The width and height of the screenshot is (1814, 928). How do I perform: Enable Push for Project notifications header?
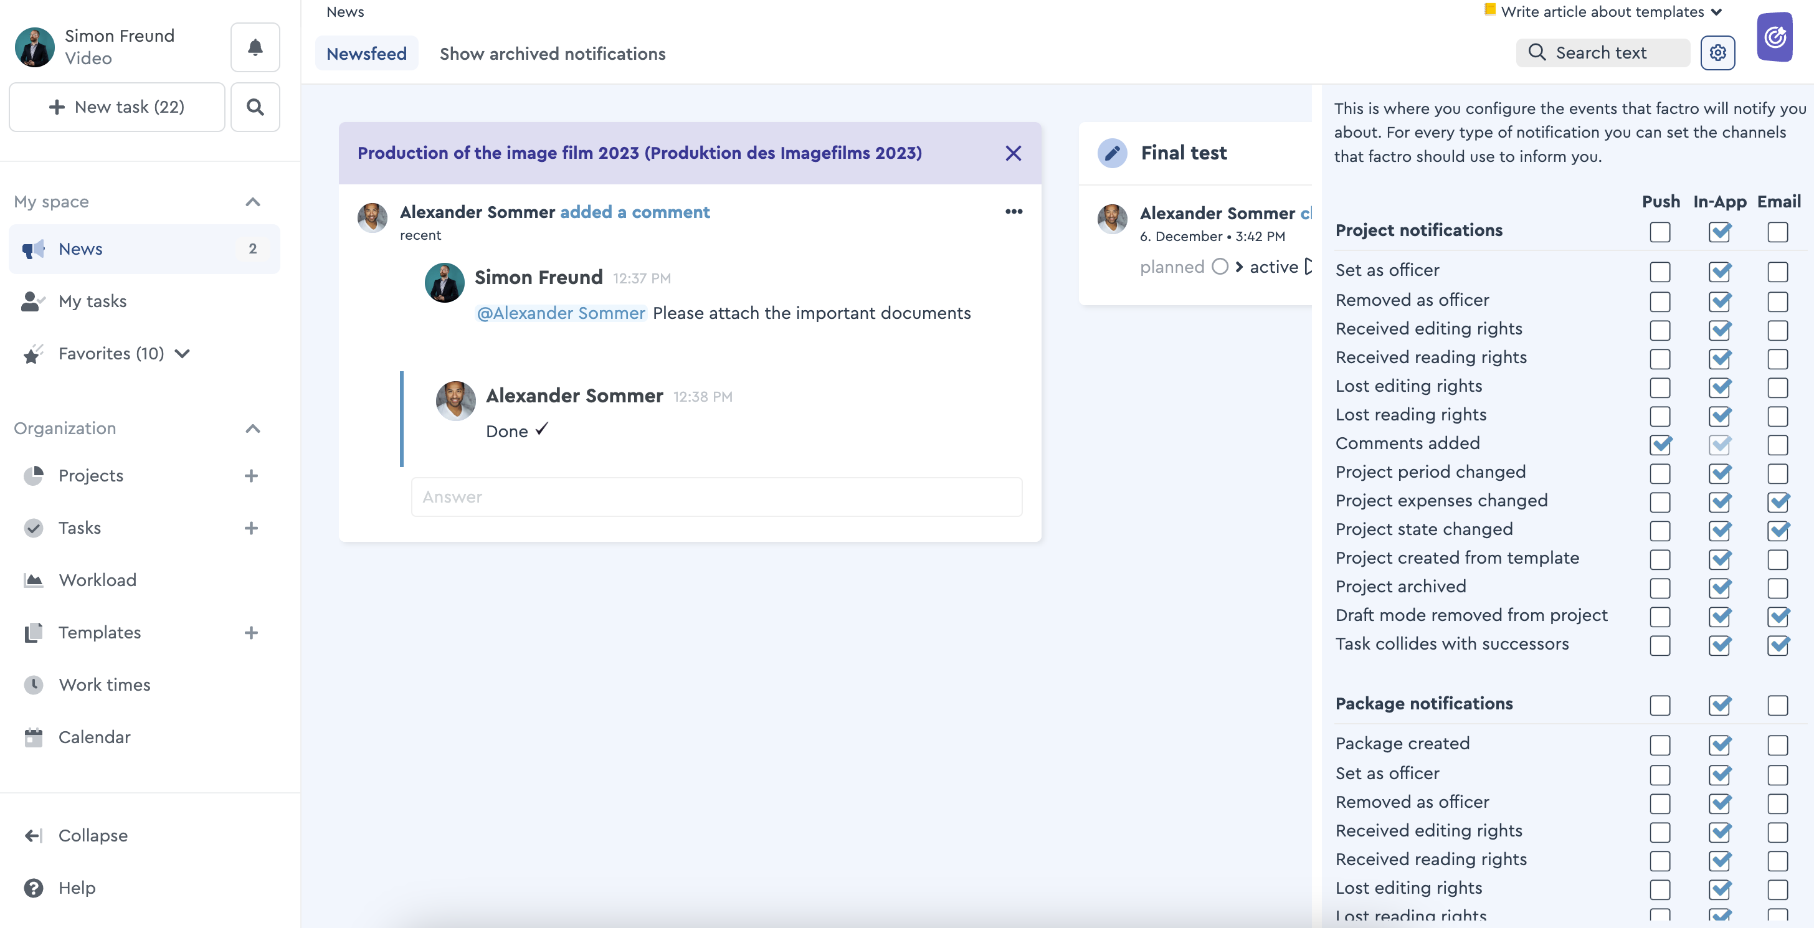(x=1660, y=232)
